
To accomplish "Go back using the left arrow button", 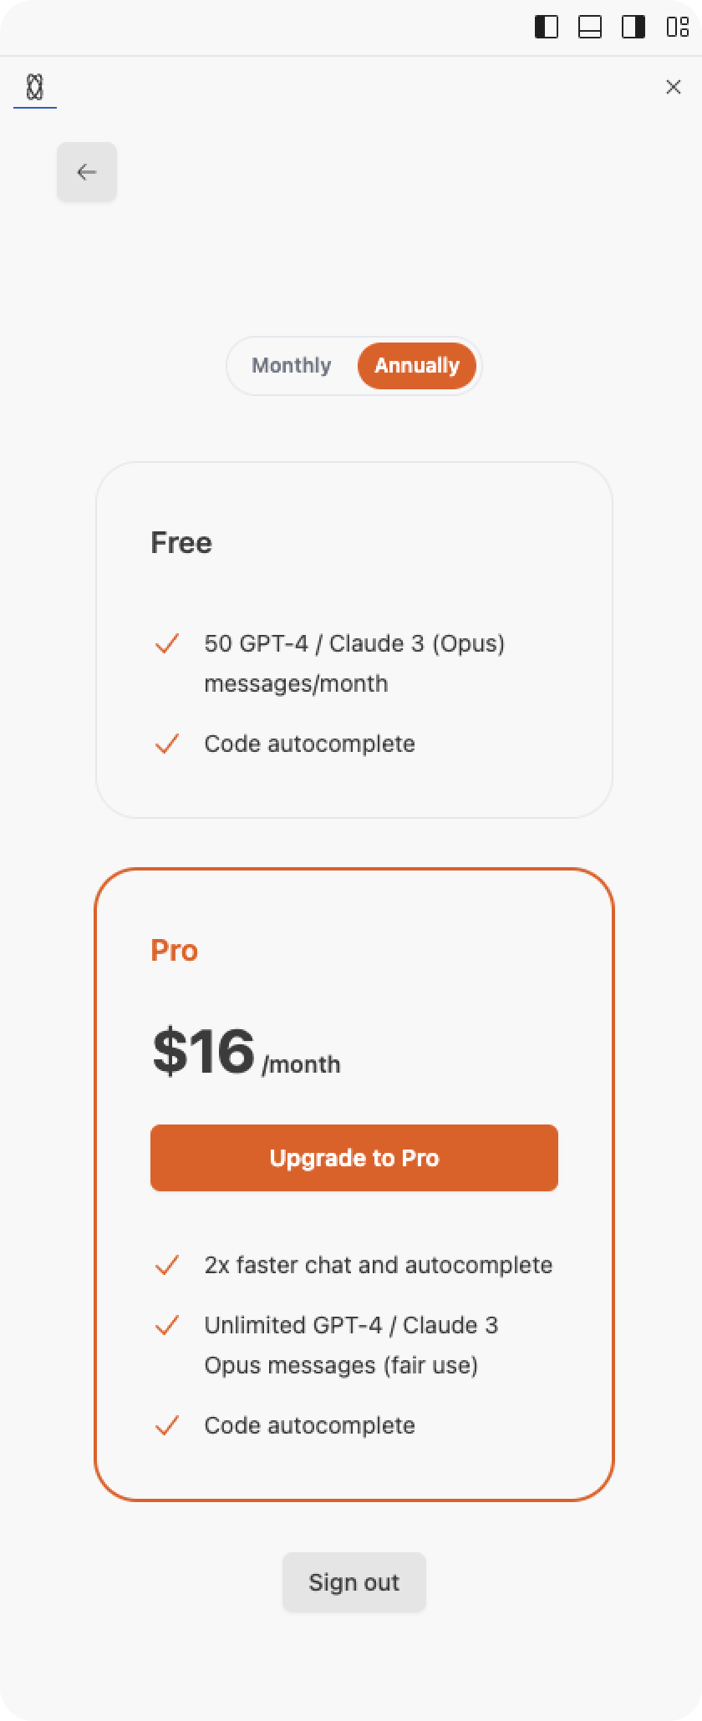I will [x=87, y=172].
